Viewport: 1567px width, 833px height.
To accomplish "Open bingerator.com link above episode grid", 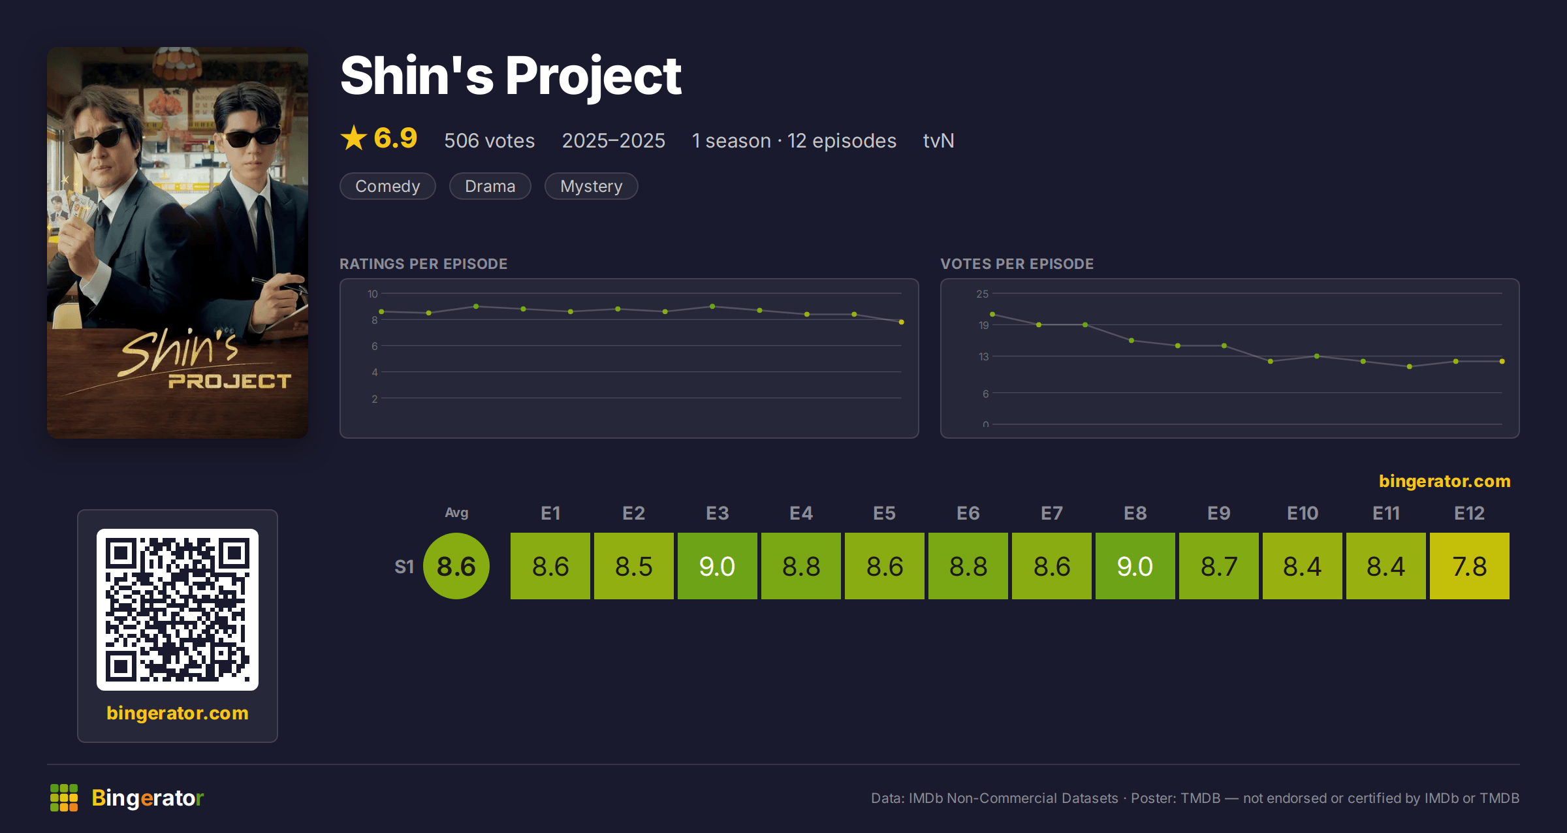I will [x=1445, y=481].
